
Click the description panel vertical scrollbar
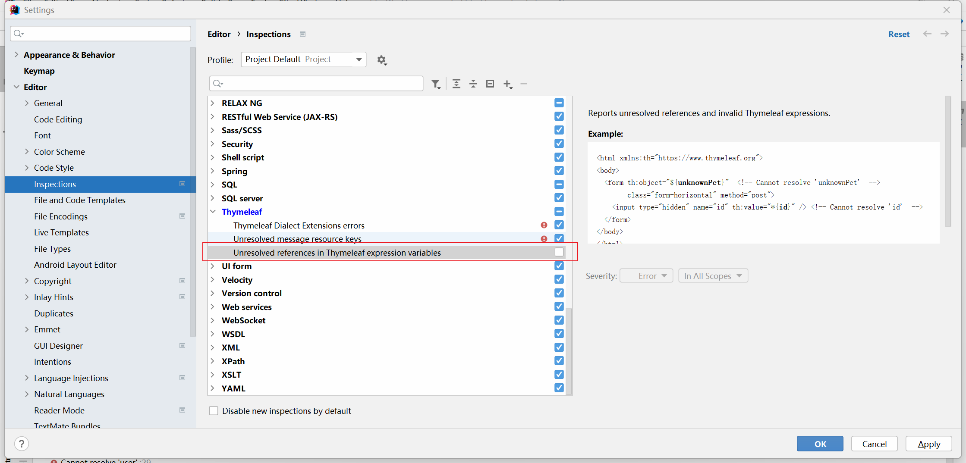947,161
